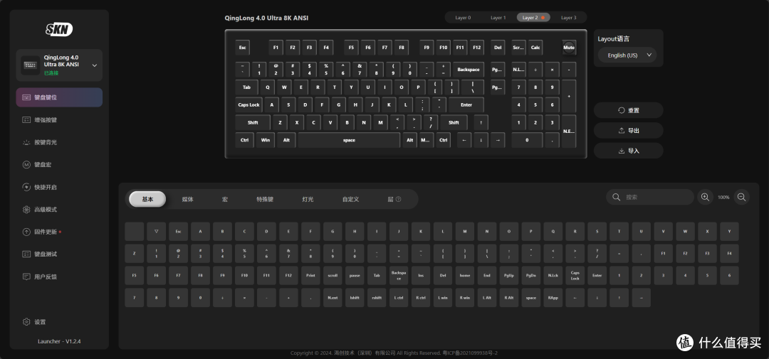769x359 pixels.
Task: Select the space bar on the keyboard preview
Action: click(x=349, y=140)
